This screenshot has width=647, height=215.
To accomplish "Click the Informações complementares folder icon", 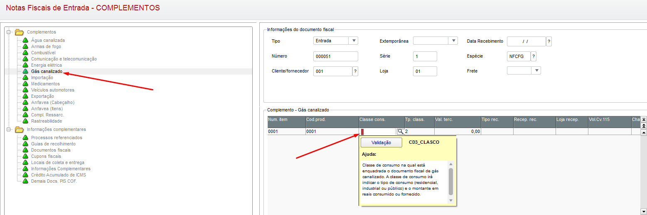I will coord(19,129).
